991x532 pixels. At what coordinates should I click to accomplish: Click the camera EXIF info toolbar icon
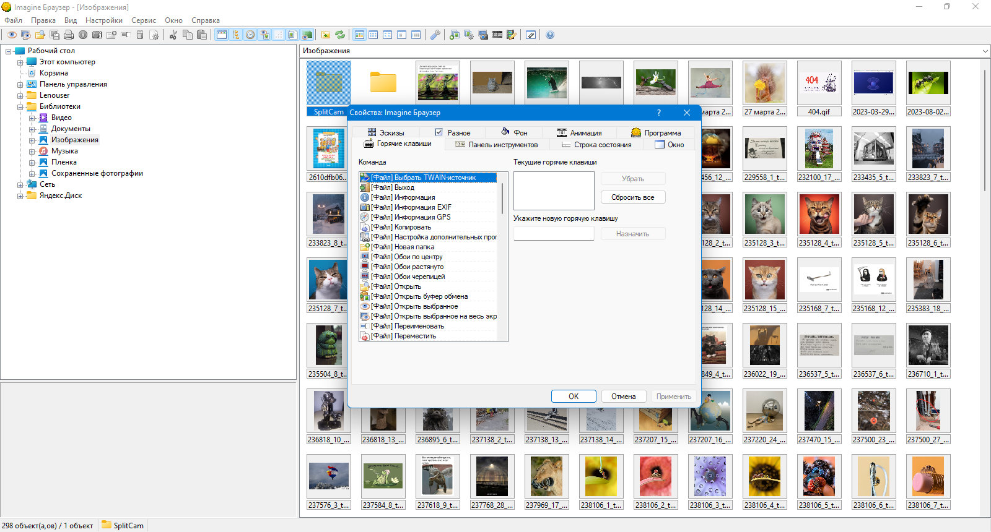coord(97,35)
